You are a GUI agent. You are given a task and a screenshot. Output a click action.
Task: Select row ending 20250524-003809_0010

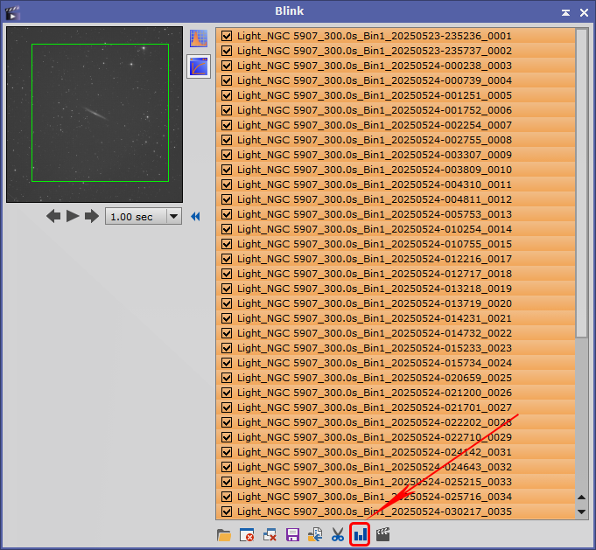coord(396,170)
